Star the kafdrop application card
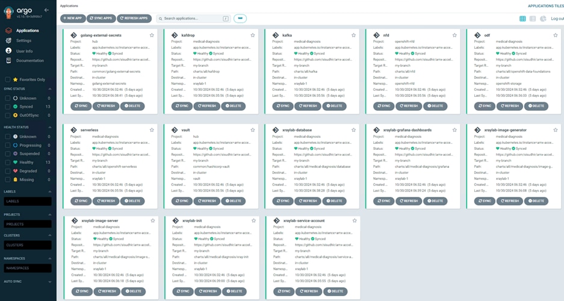Screen dimensions: 564x301 pyautogui.click(x=252, y=36)
